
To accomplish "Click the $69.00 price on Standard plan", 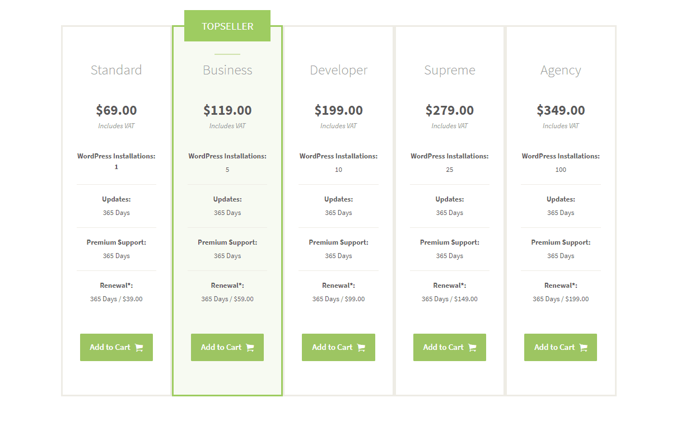I will 116,110.
